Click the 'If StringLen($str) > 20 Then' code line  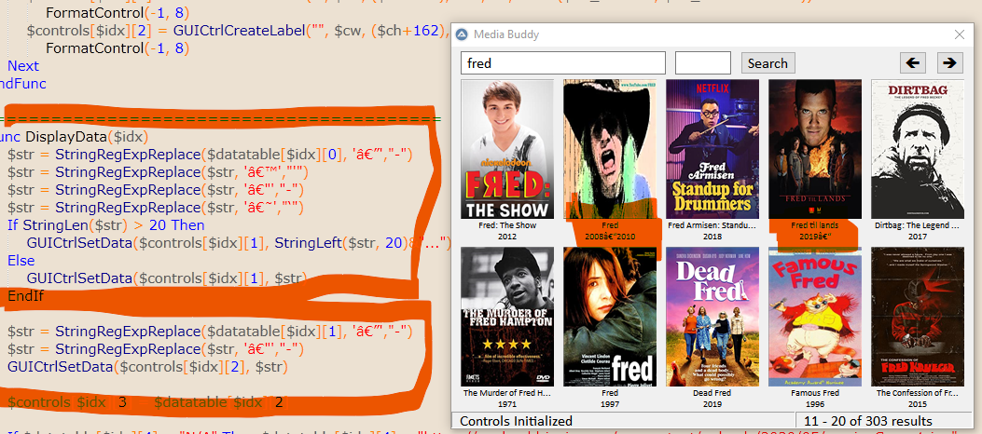105,224
